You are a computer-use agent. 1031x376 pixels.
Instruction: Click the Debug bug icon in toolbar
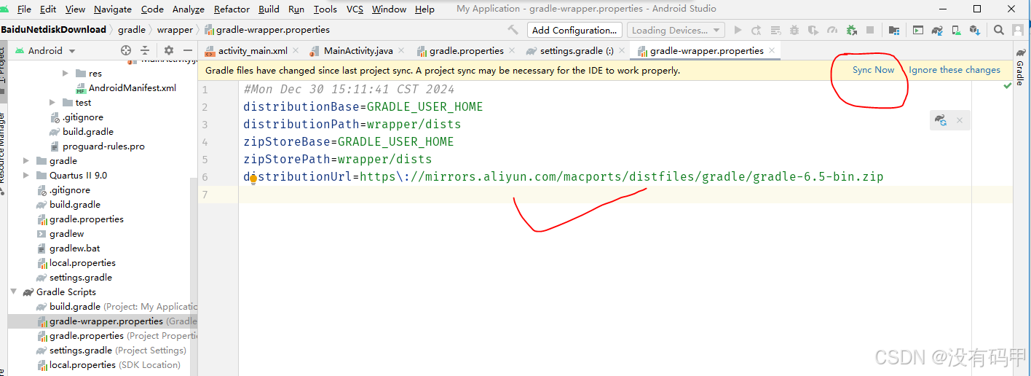point(794,30)
